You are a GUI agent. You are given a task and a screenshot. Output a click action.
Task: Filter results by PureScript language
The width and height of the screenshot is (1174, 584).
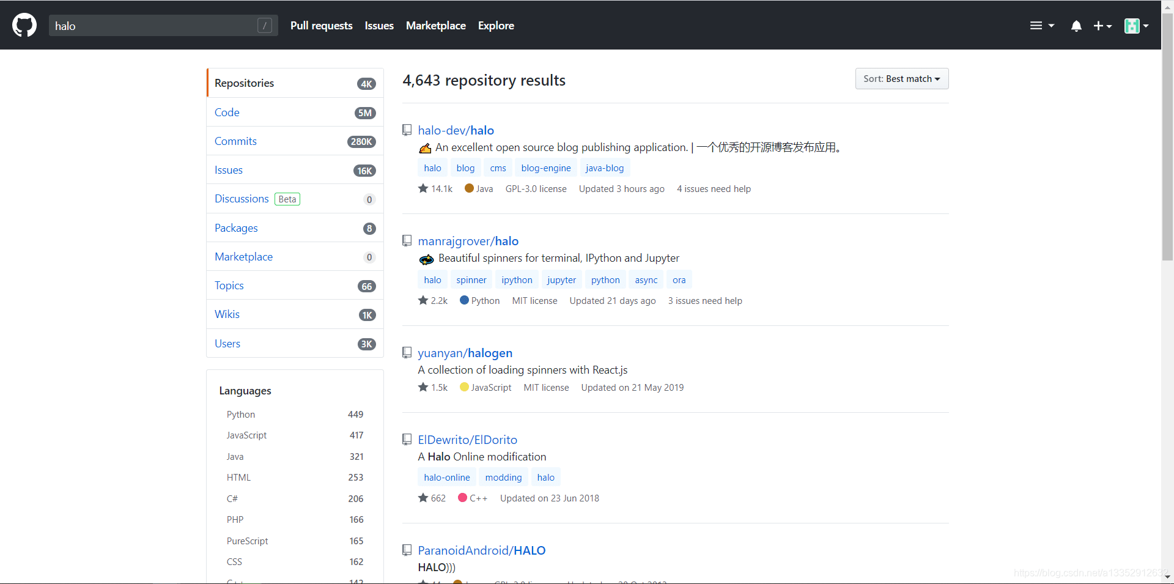[295, 541]
